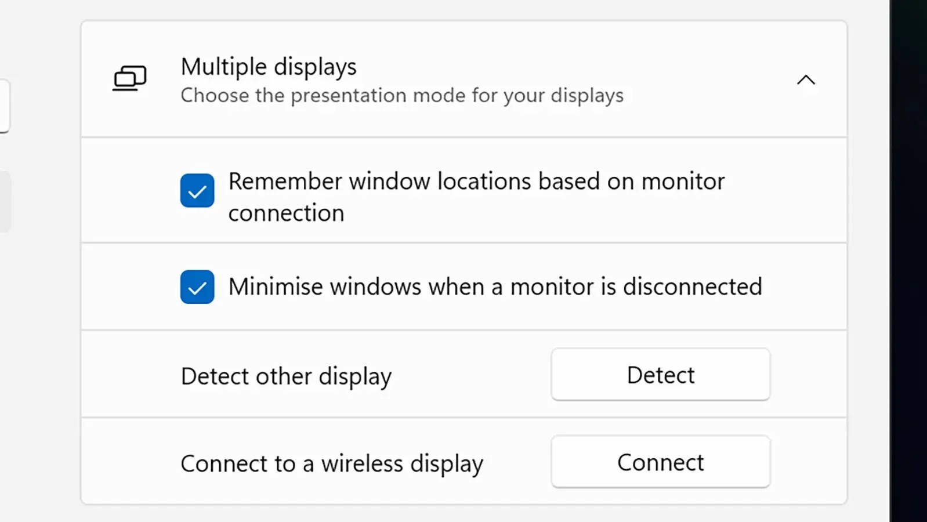The height and width of the screenshot is (522, 927).
Task: Click the dark strip on the right edge
Action: [x=909, y=261]
